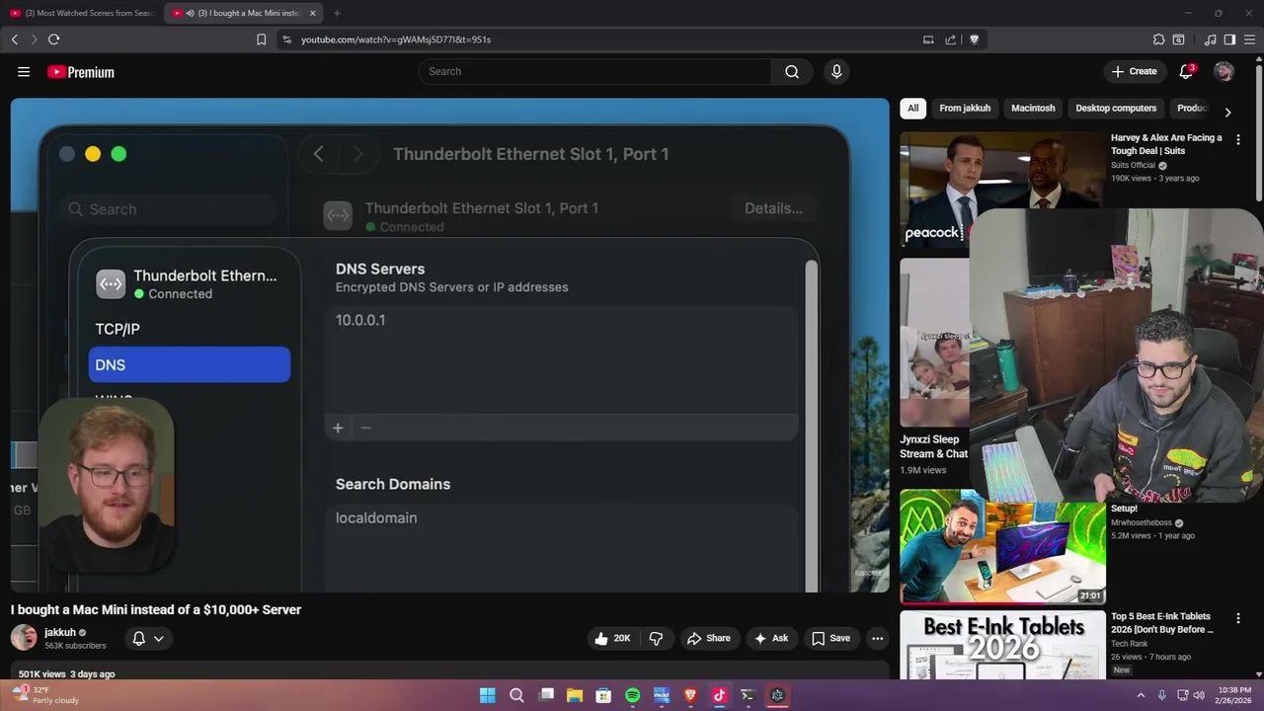
Task: Select the Desktop computers chip
Action: 1116,109
